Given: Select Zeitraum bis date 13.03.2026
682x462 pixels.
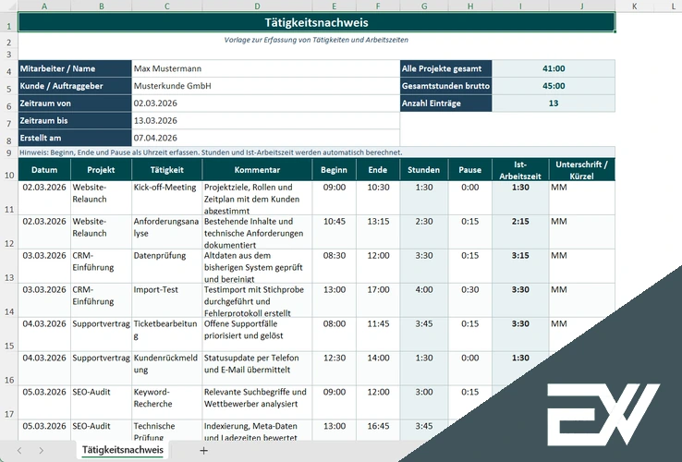Looking at the screenshot, I should click(266, 120).
